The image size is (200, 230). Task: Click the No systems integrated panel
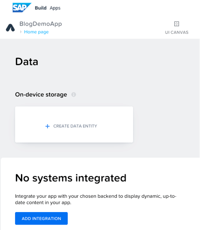100,194
